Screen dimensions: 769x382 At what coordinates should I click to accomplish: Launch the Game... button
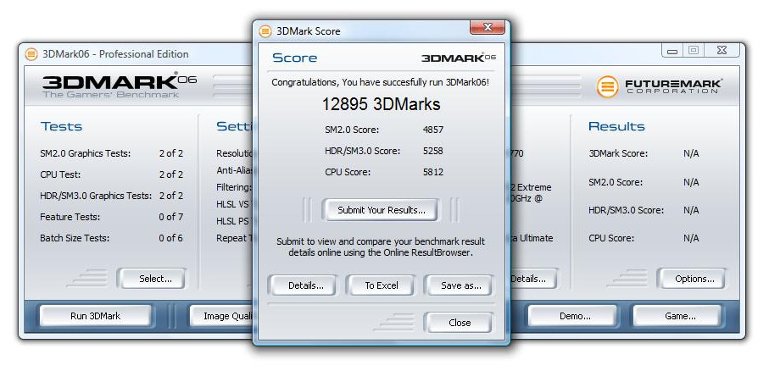(x=679, y=316)
